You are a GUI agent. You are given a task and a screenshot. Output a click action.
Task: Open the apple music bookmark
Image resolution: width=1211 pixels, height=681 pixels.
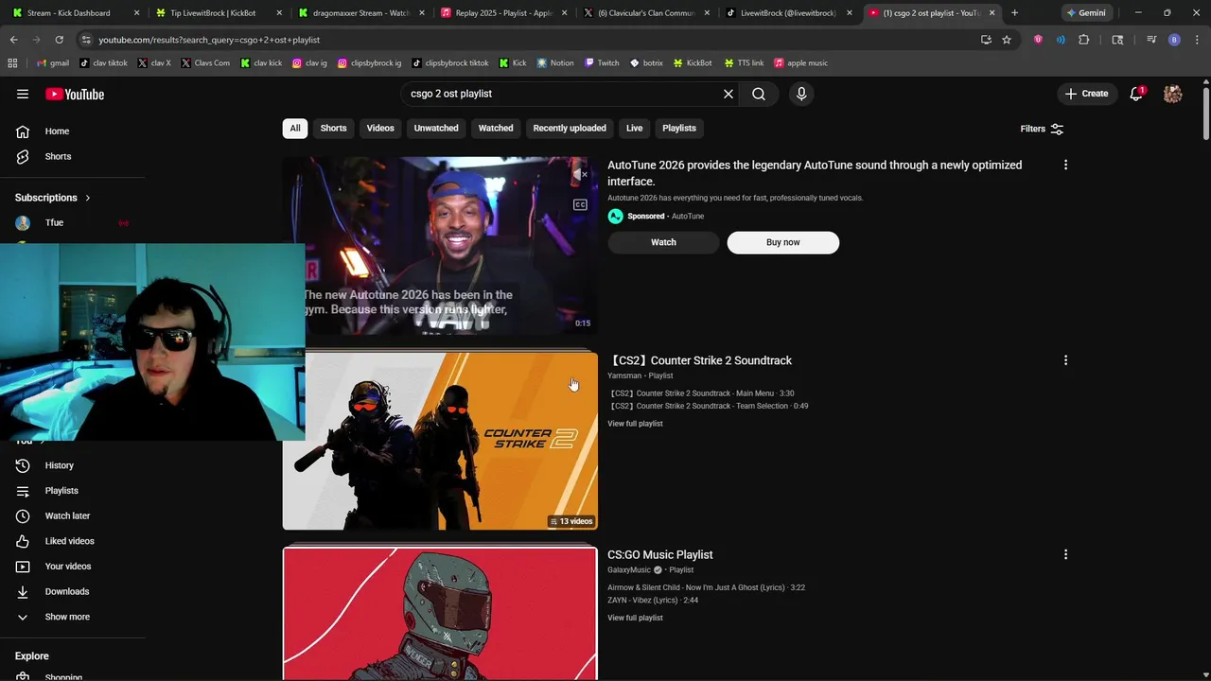point(800,63)
